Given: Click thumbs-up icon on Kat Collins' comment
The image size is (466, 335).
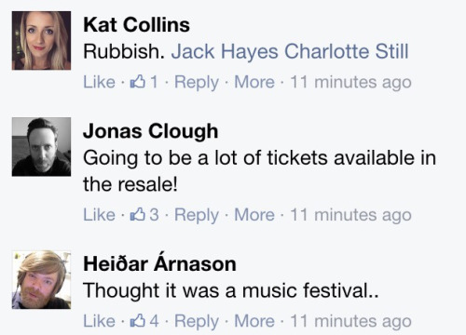Looking at the screenshot, I should coord(138,82).
